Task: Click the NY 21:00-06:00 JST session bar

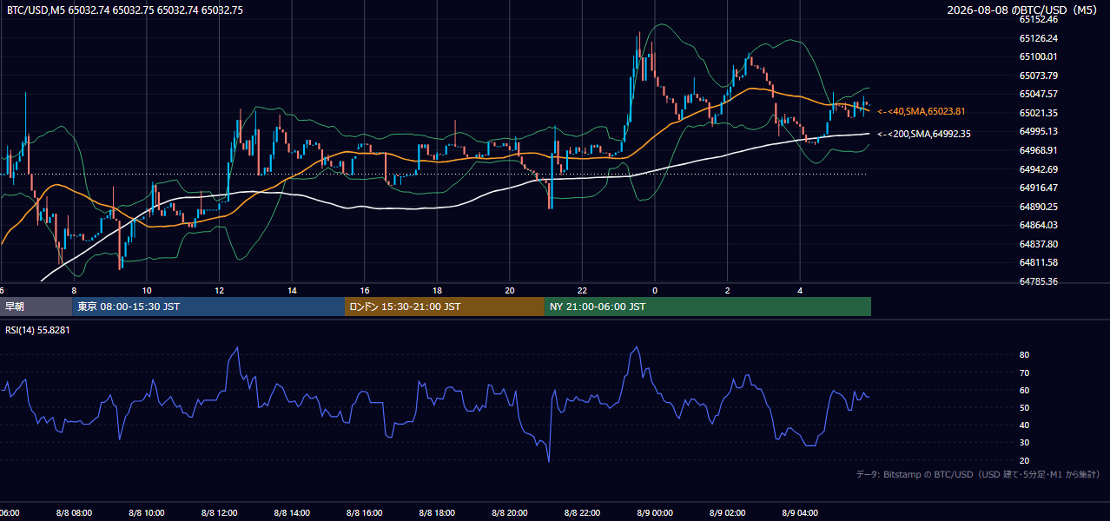Action: [x=708, y=307]
